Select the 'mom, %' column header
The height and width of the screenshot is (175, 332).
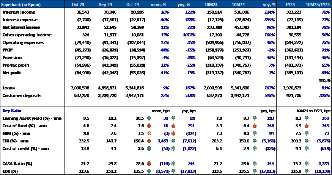[x=158, y=5]
